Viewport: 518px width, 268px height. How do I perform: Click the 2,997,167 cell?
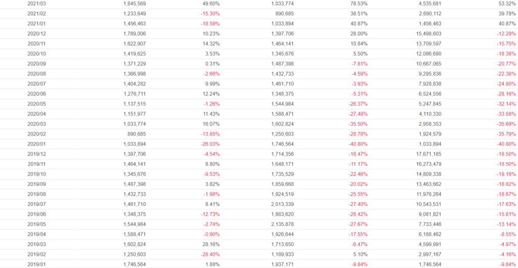[427, 254]
